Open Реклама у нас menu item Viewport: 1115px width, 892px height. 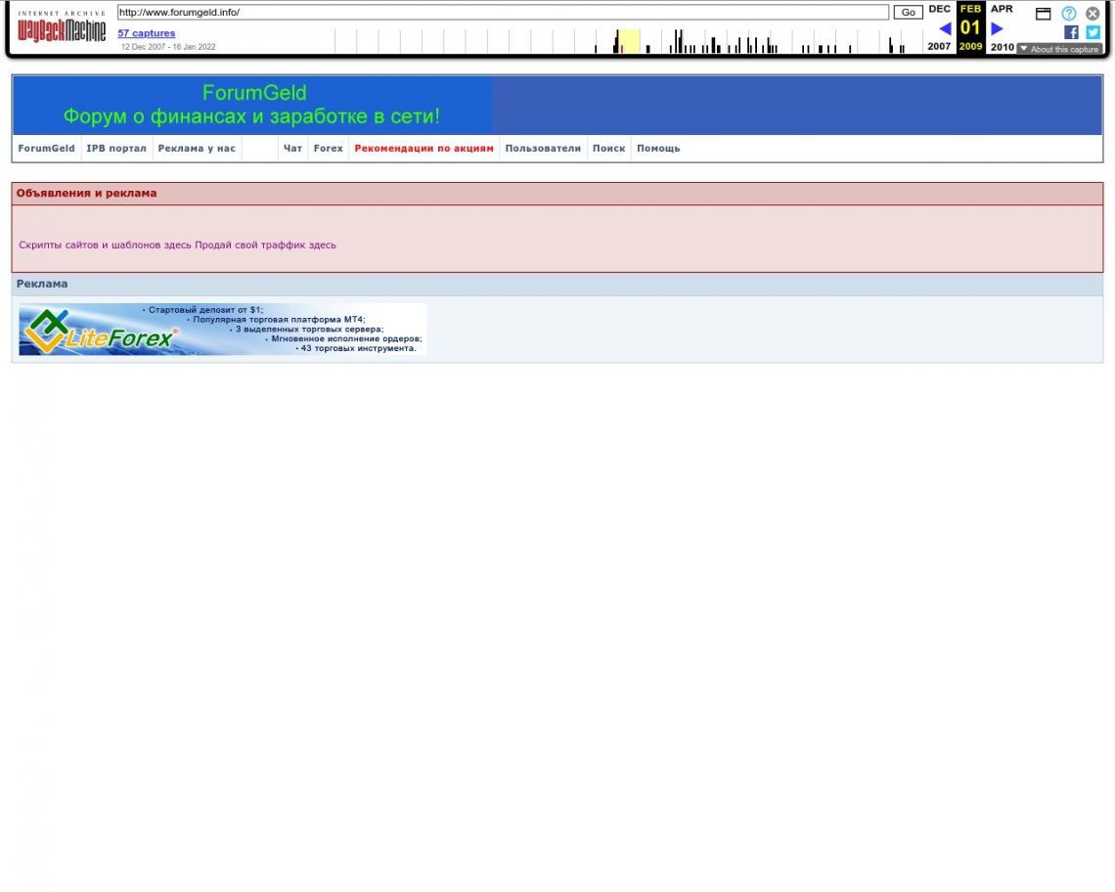pyautogui.click(x=197, y=149)
